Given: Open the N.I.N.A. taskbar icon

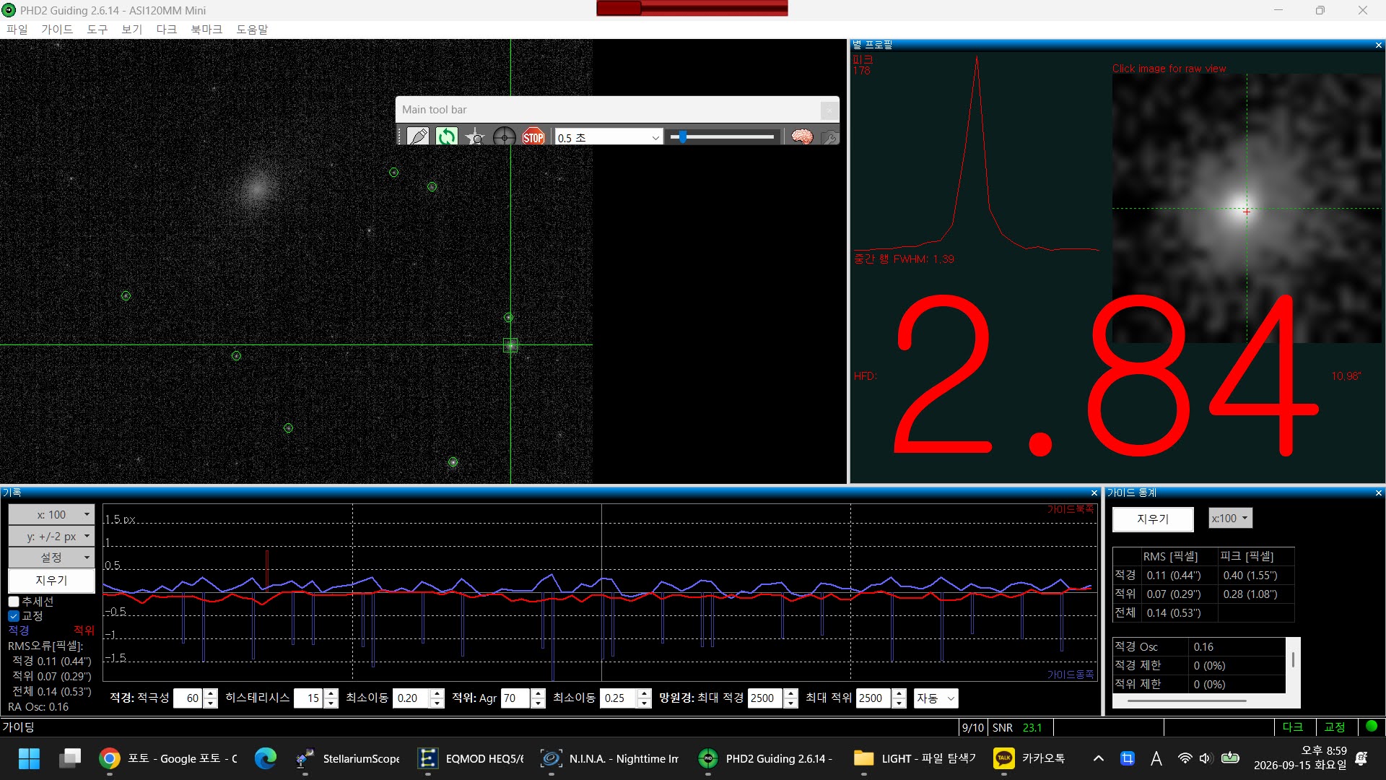Looking at the screenshot, I should point(611,758).
